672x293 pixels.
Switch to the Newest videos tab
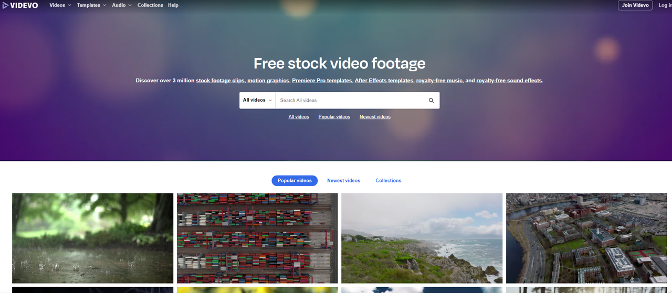[x=343, y=180]
